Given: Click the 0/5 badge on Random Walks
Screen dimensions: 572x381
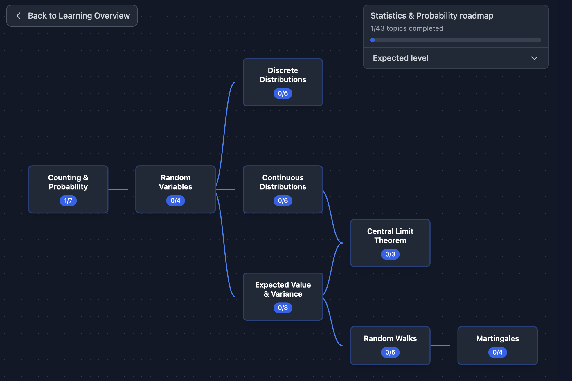Looking at the screenshot, I should pos(390,352).
